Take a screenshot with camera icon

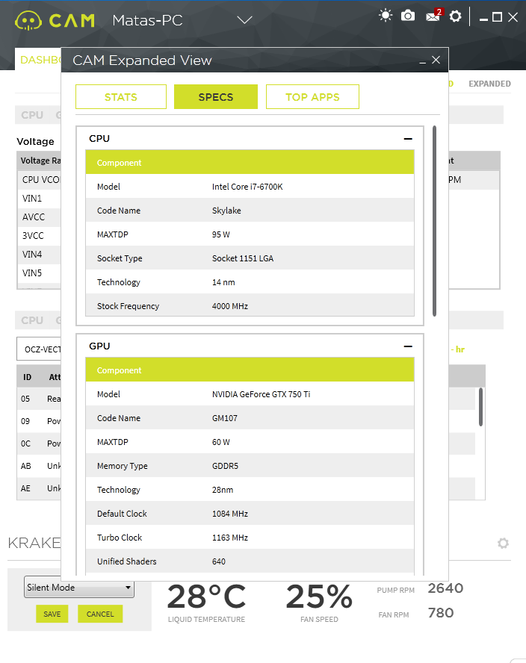pyautogui.click(x=408, y=16)
